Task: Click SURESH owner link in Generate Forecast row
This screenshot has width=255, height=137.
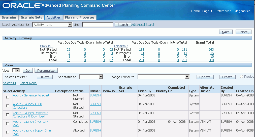Action: tap(95, 95)
